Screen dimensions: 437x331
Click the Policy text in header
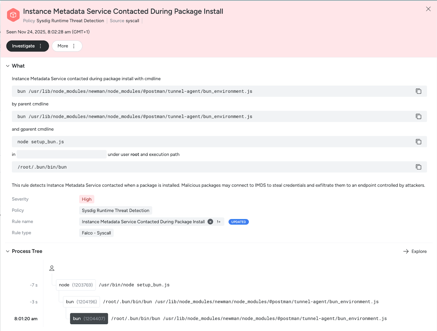coord(63,21)
